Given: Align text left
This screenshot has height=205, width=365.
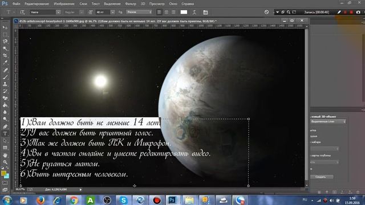Looking at the screenshot, I should (x=160, y=12).
